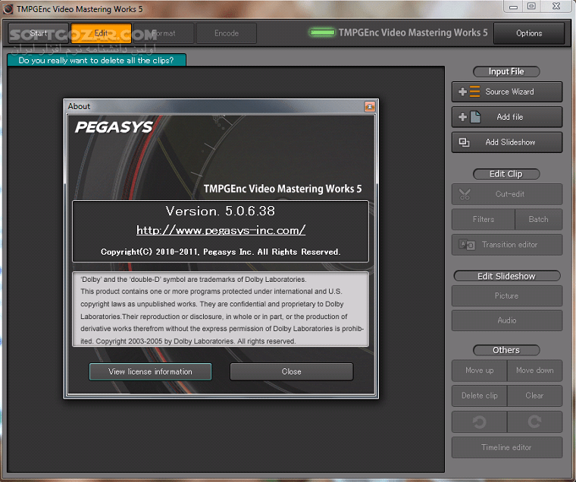Click the redo arrow icon

pyautogui.click(x=535, y=421)
